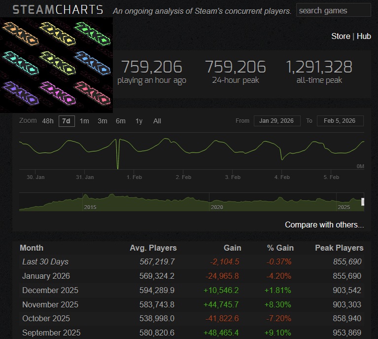The height and width of the screenshot is (339, 378).
Task: Click average players value 594,289.9
Action: click(157, 290)
